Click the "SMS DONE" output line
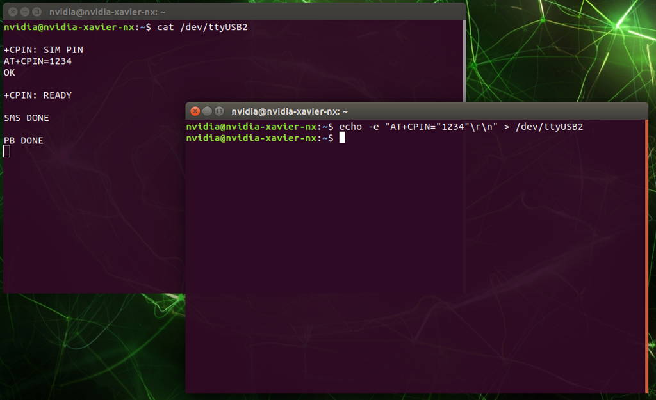The width and height of the screenshot is (656, 400). 26,118
